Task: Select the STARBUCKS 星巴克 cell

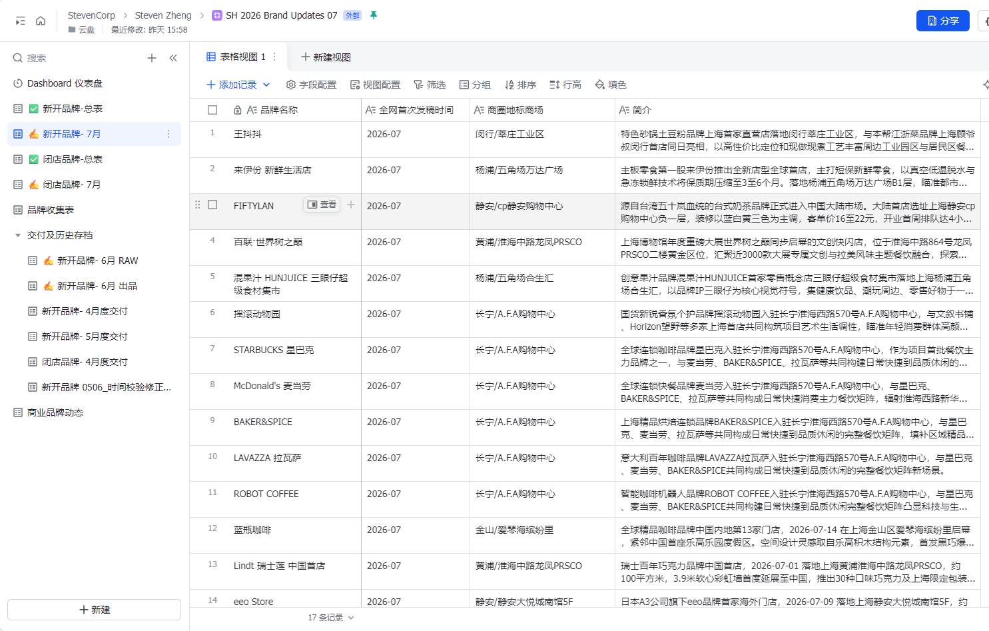Action: point(294,356)
